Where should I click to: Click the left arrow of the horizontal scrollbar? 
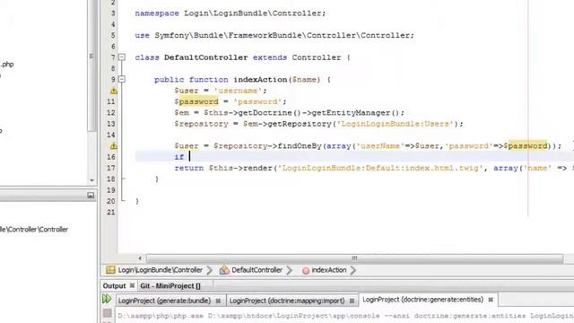click(140, 258)
